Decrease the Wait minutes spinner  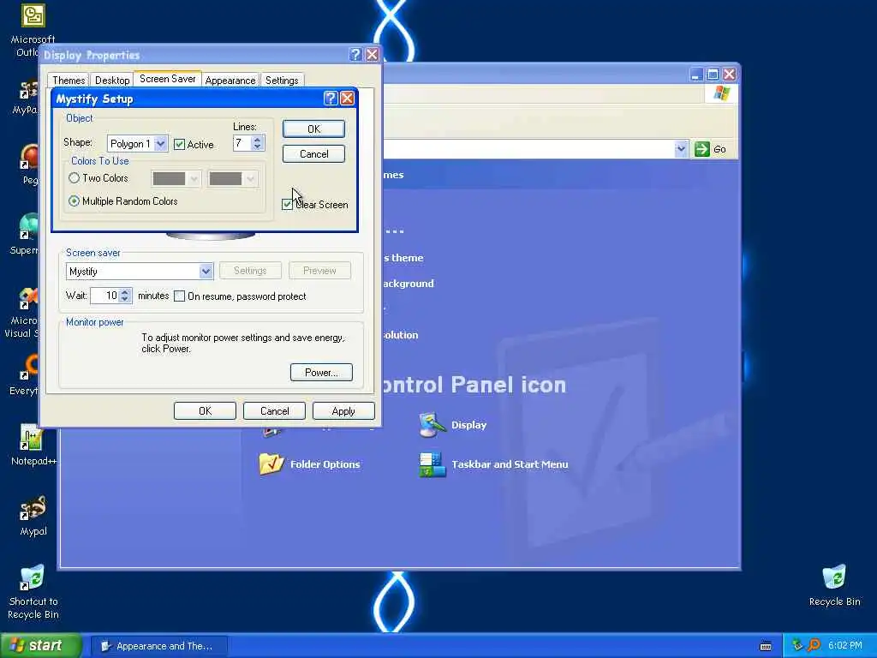tap(125, 299)
